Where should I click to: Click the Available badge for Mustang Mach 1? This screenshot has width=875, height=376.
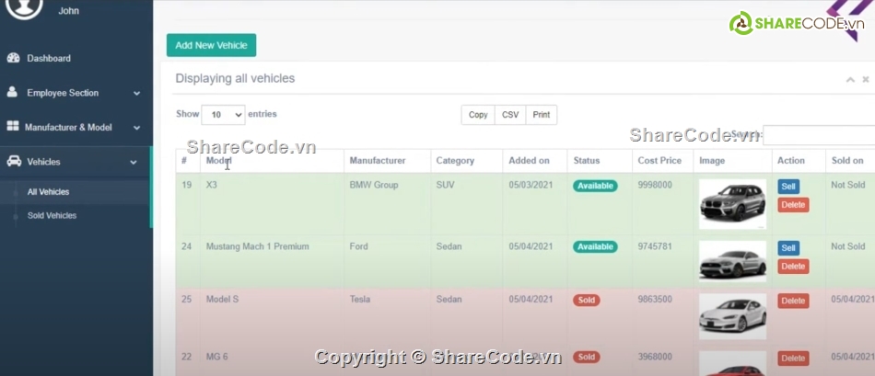(x=595, y=246)
